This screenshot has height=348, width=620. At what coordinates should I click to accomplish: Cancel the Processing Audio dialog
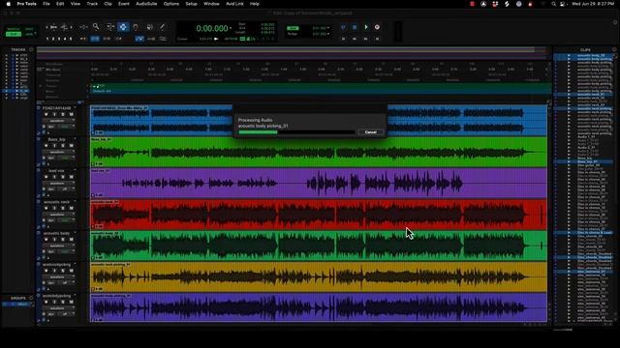click(370, 132)
